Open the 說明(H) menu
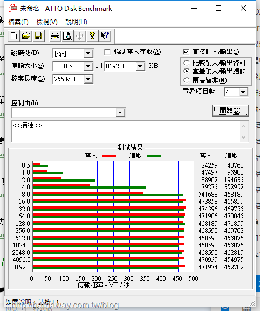 tap(76, 22)
